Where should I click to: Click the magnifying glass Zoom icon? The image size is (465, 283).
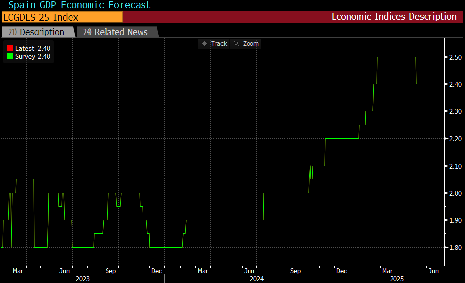tap(236, 44)
